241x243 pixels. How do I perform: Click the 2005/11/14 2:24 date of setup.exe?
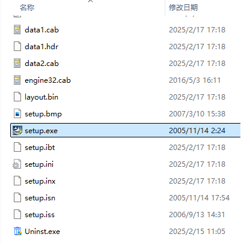pyautogui.click(x=197, y=131)
